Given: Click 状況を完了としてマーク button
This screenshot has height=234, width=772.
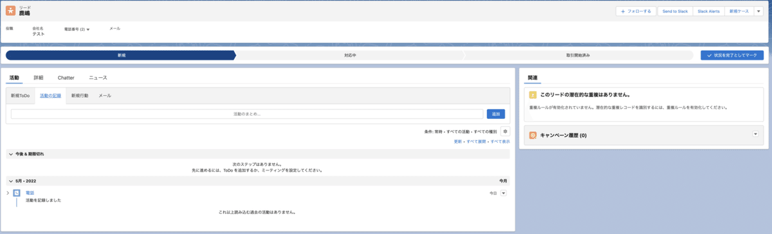Looking at the screenshot, I should click(x=732, y=55).
